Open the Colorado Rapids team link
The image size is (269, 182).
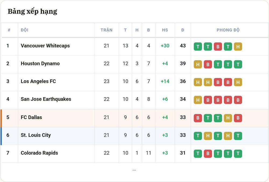click(x=39, y=153)
